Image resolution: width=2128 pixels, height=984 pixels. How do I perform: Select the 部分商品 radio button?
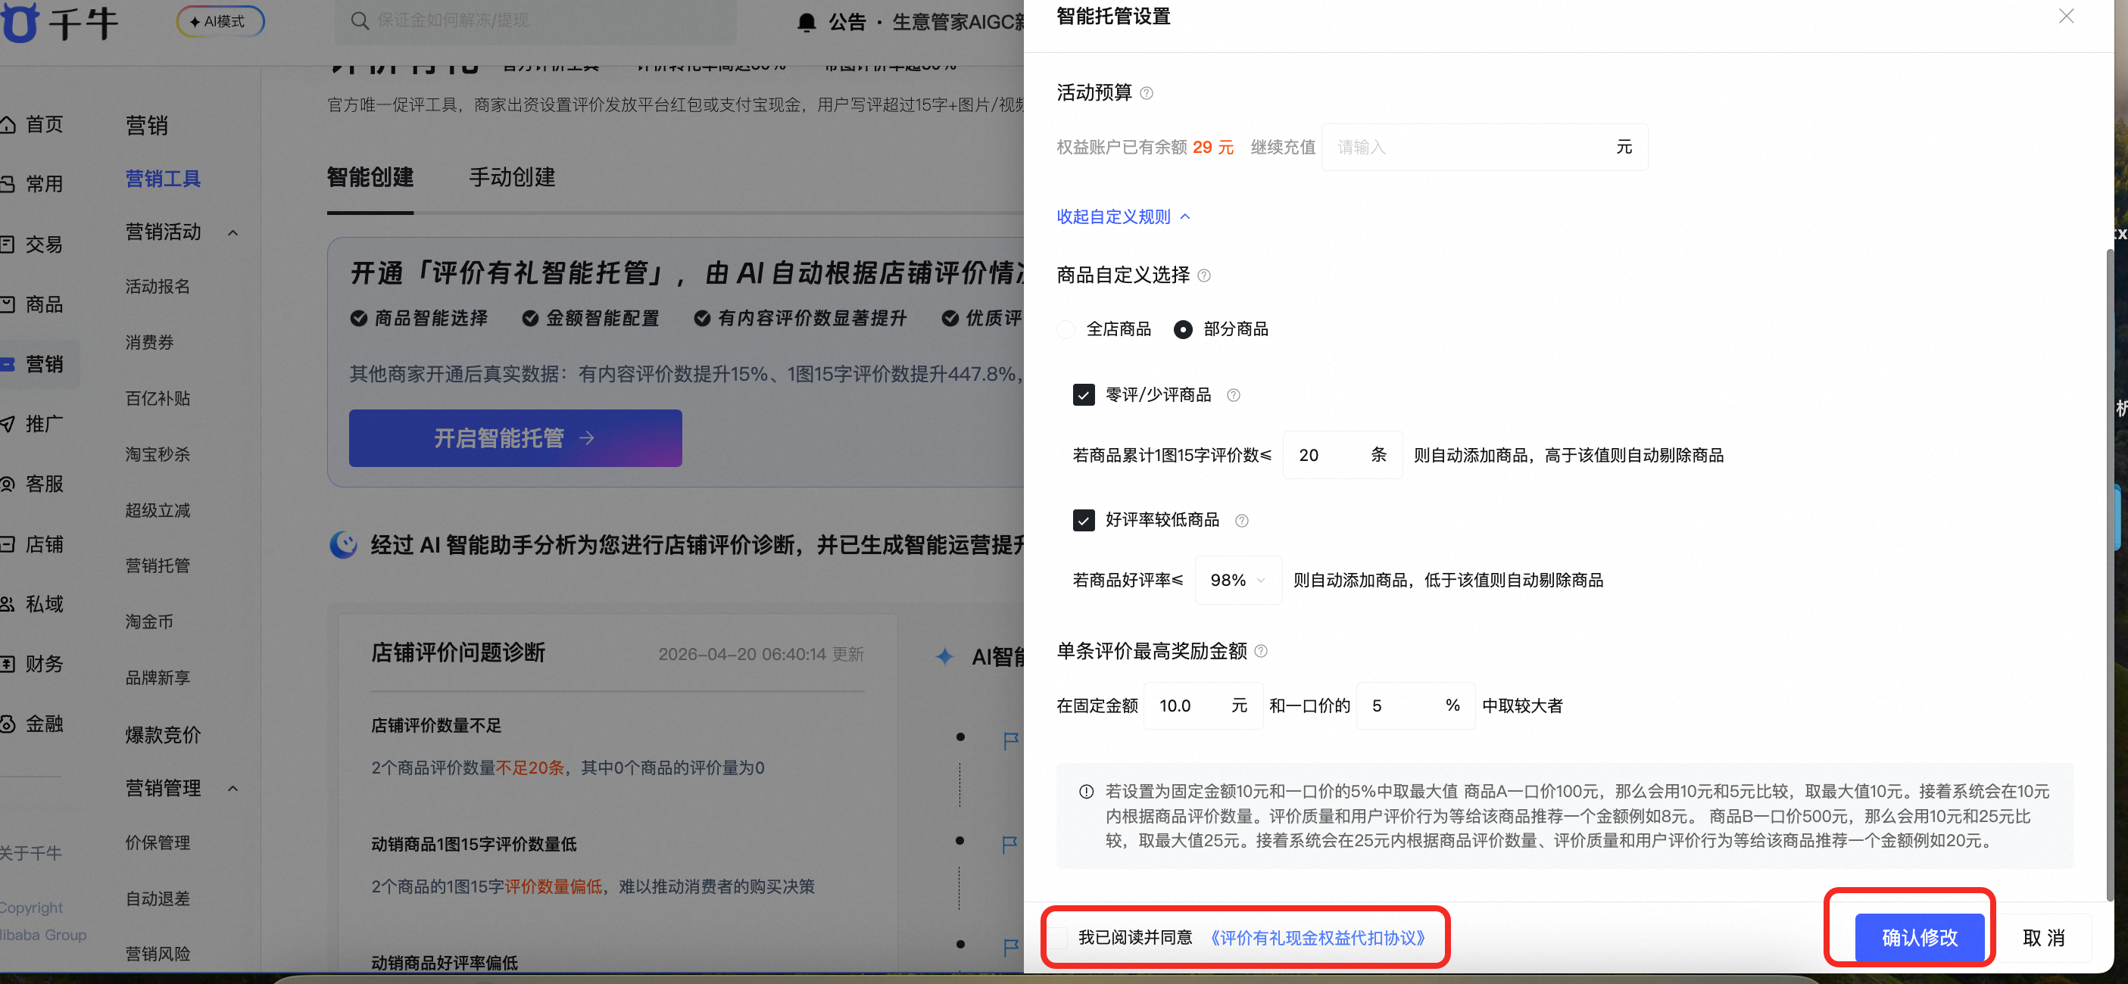pos(1183,330)
